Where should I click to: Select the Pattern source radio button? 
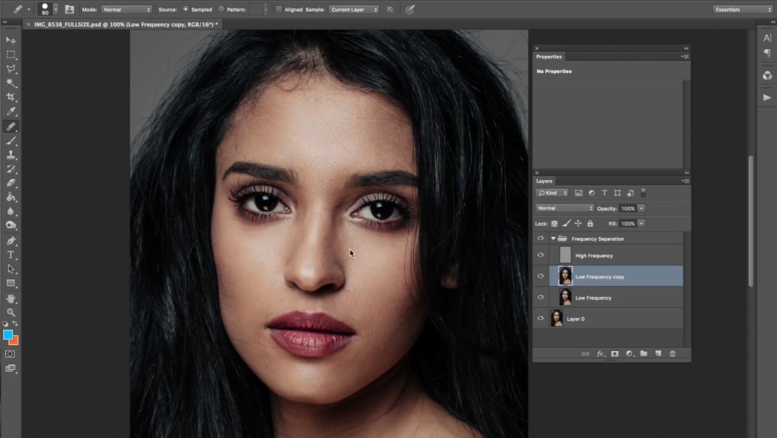(x=221, y=10)
